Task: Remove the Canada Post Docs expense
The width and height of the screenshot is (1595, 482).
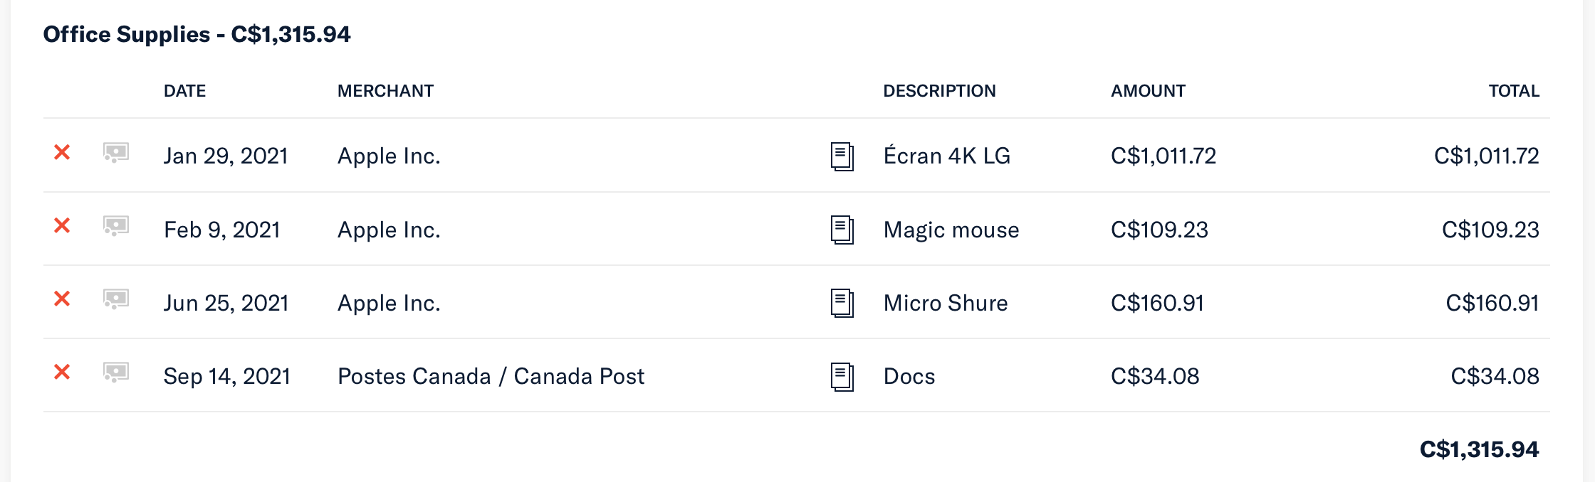Action: (x=62, y=372)
